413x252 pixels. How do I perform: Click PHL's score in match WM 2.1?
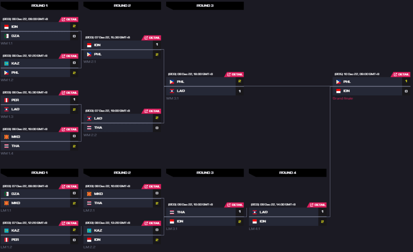[157, 54]
